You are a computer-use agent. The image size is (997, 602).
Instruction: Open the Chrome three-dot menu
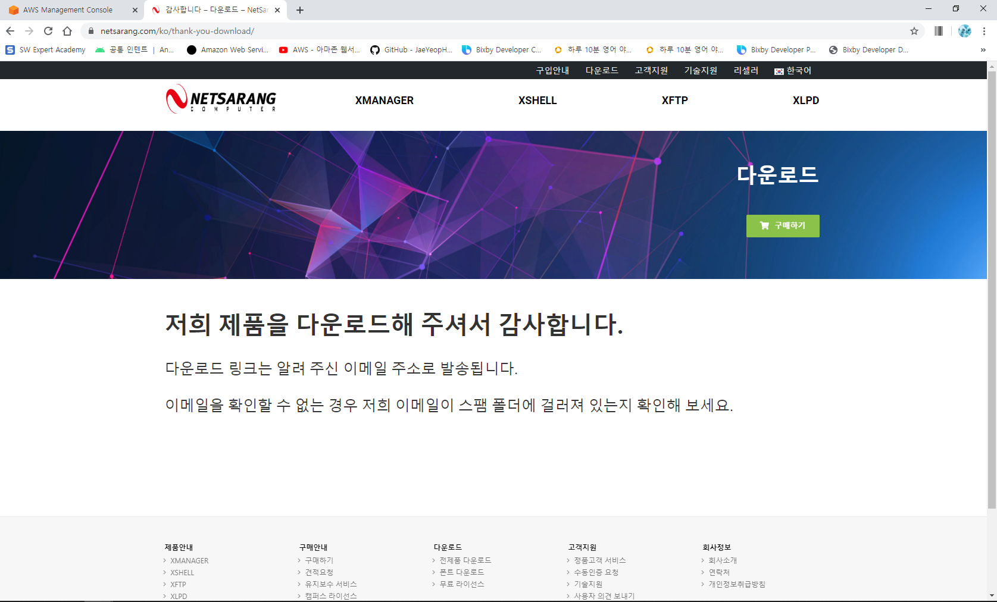(985, 31)
